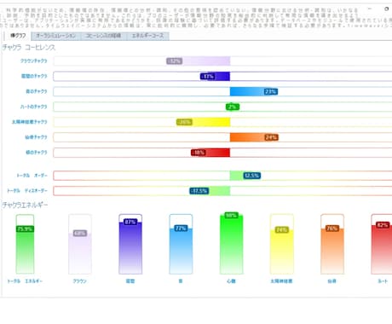Click the ルート label under the red column
Viewport: 392px width, 324px height.
[x=383, y=281]
